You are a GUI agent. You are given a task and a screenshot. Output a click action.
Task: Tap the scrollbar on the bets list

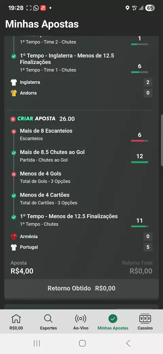point(162,141)
